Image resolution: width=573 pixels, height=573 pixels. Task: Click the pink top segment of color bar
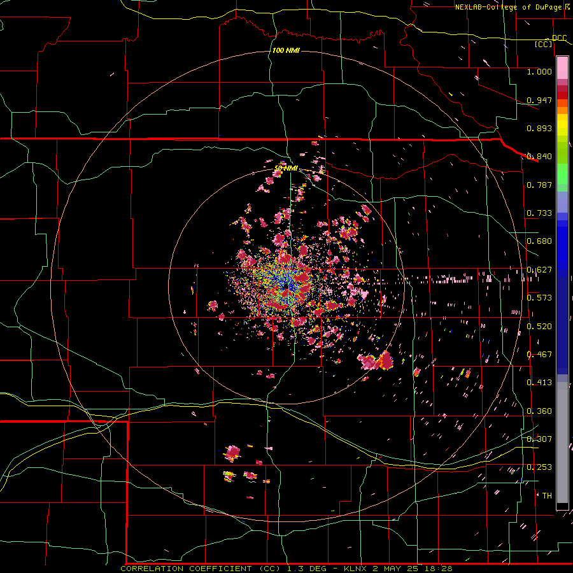click(562, 67)
